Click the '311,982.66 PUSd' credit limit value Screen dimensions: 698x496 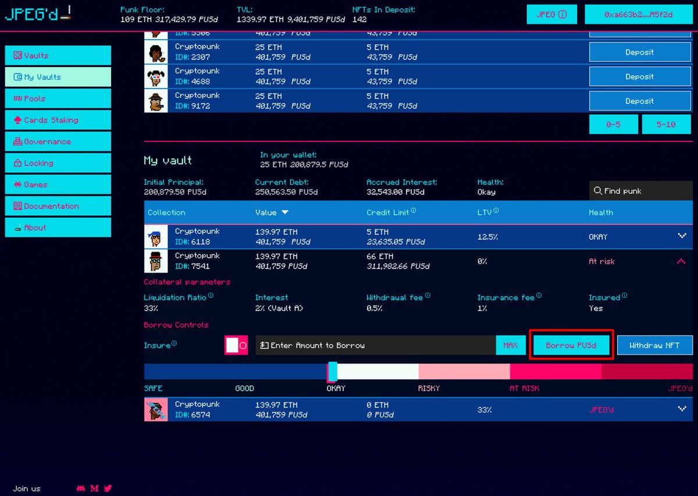coord(398,267)
